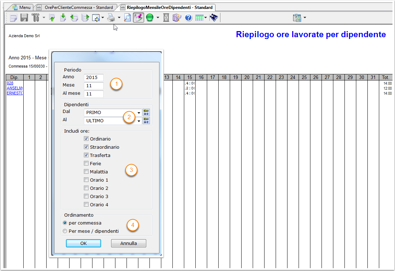
Task: Click the binoculars search icon
Action: (214, 18)
